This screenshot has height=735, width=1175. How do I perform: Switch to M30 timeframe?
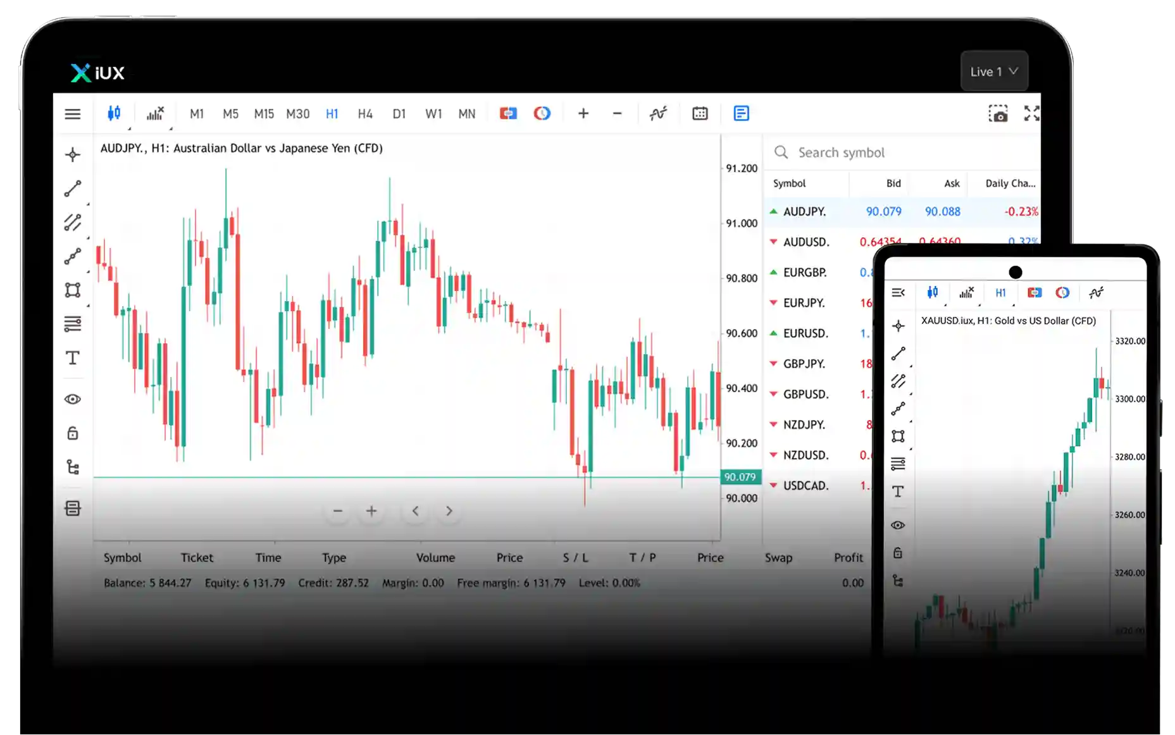pyautogui.click(x=297, y=114)
